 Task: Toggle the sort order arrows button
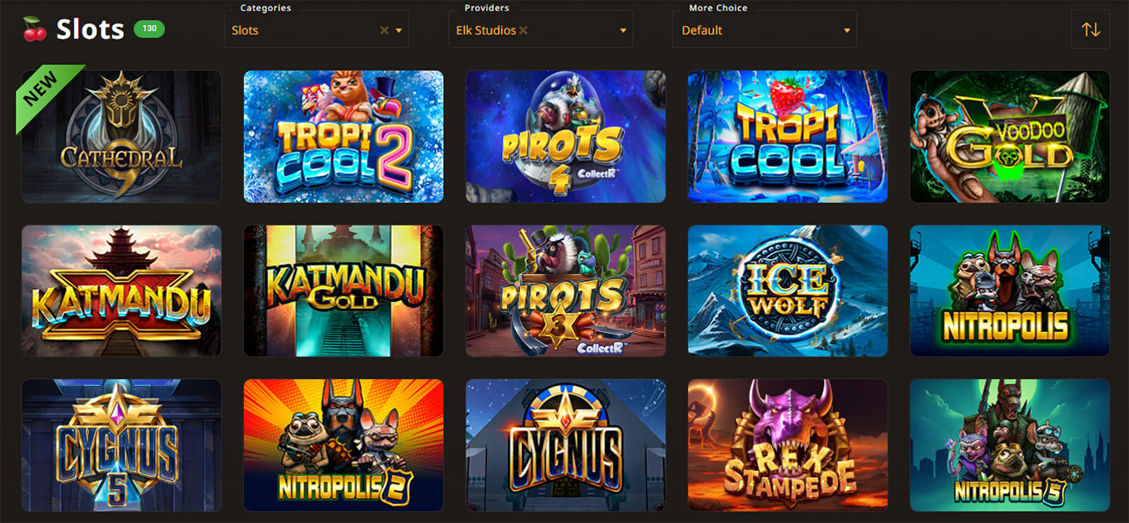1091,29
